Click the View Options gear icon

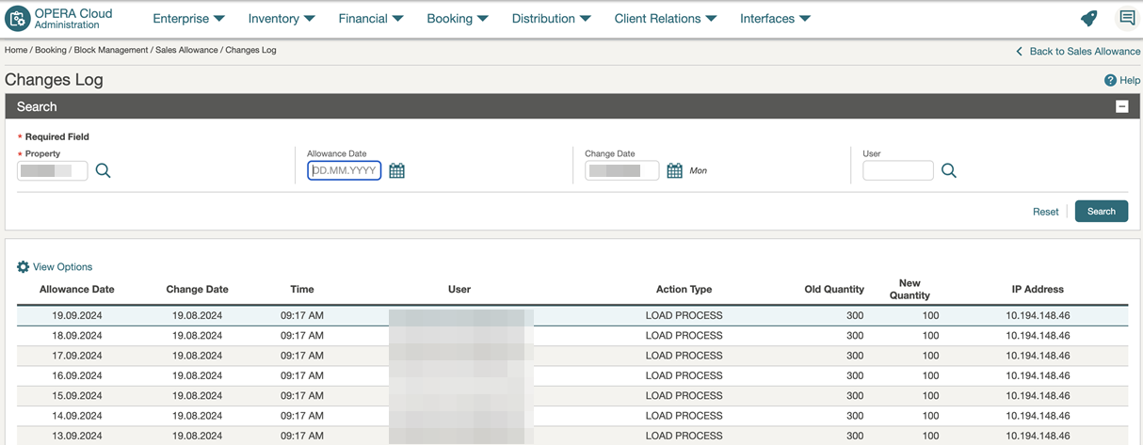pyautogui.click(x=24, y=267)
